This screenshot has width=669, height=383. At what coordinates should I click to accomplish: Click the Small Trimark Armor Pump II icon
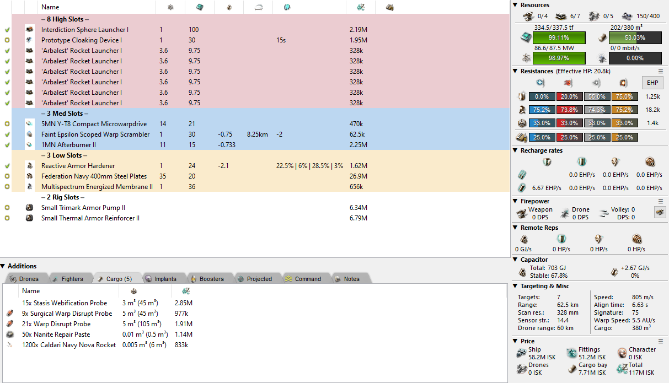point(30,208)
